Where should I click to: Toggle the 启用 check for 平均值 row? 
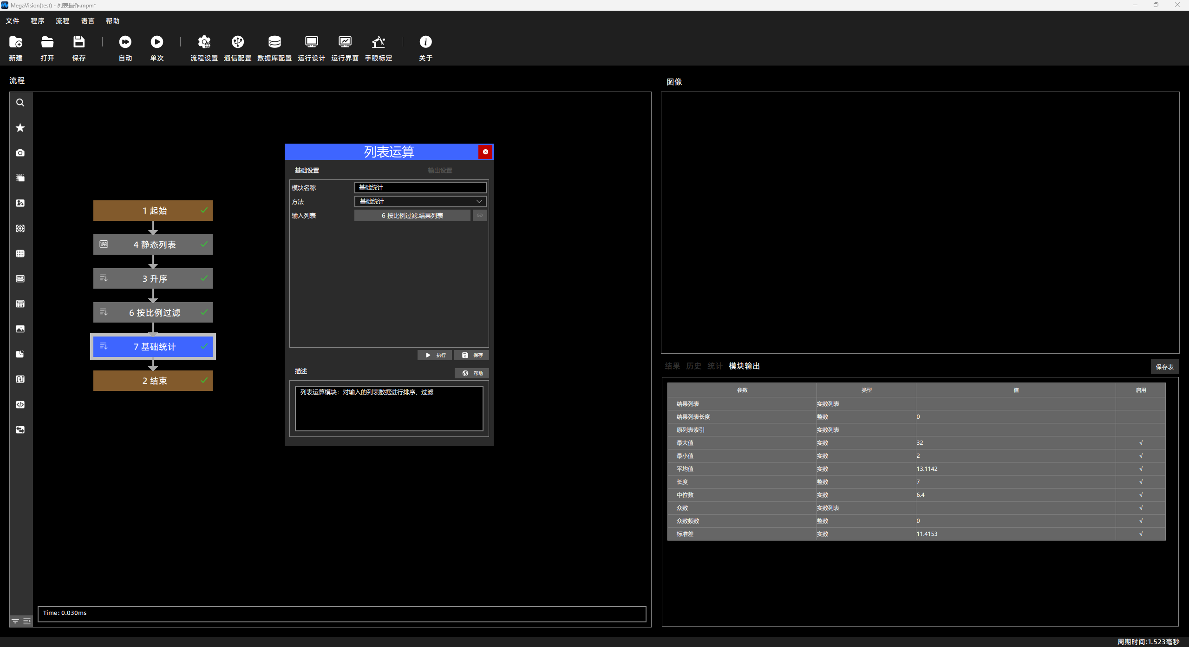point(1141,469)
